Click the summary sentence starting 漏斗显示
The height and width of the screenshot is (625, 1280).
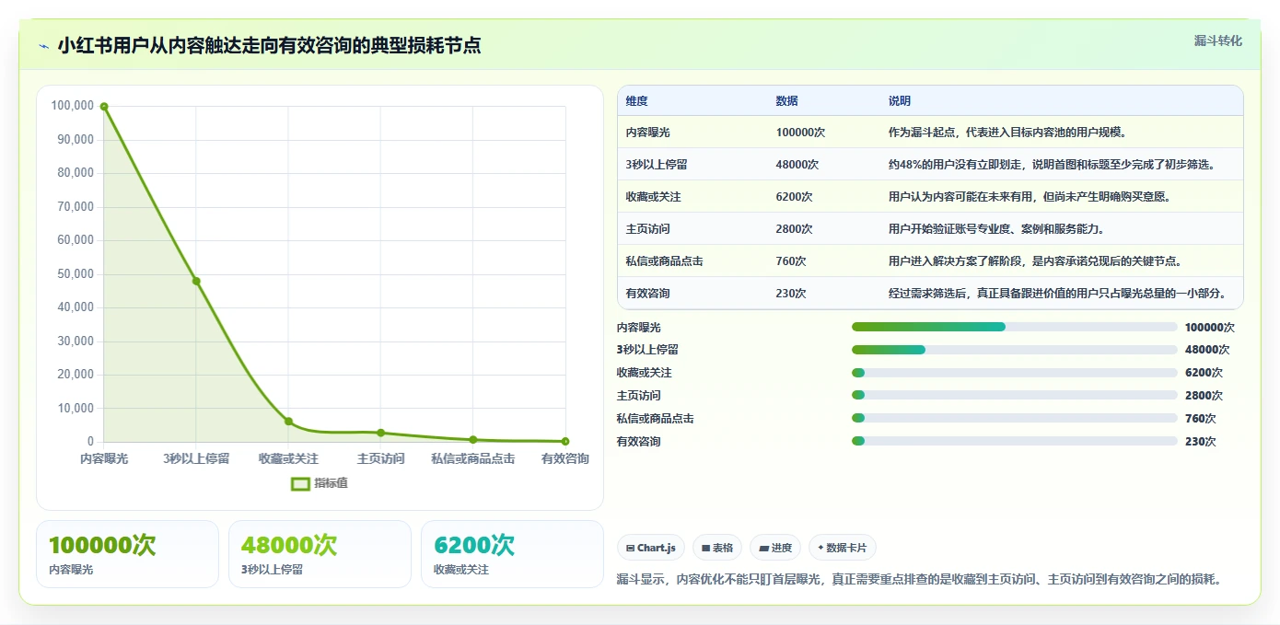(x=919, y=580)
